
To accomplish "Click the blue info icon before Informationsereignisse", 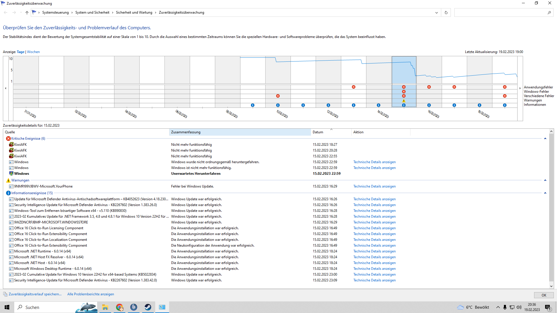I will tap(8, 193).
